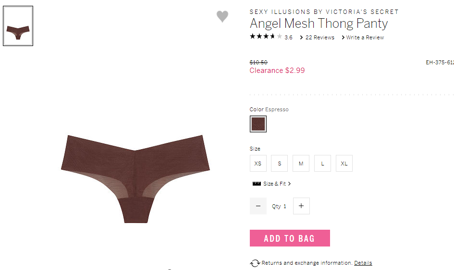Open the 22 Reviews link
This screenshot has height=270, width=454.
(320, 37)
